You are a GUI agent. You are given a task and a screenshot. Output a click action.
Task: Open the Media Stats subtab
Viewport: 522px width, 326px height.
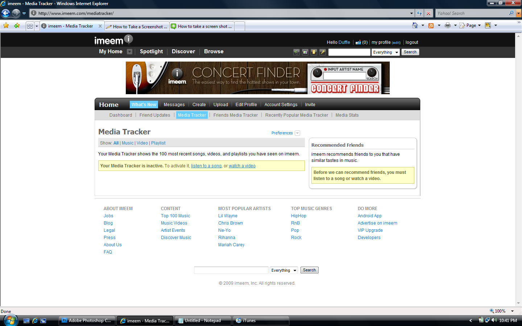[x=347, y=115]
